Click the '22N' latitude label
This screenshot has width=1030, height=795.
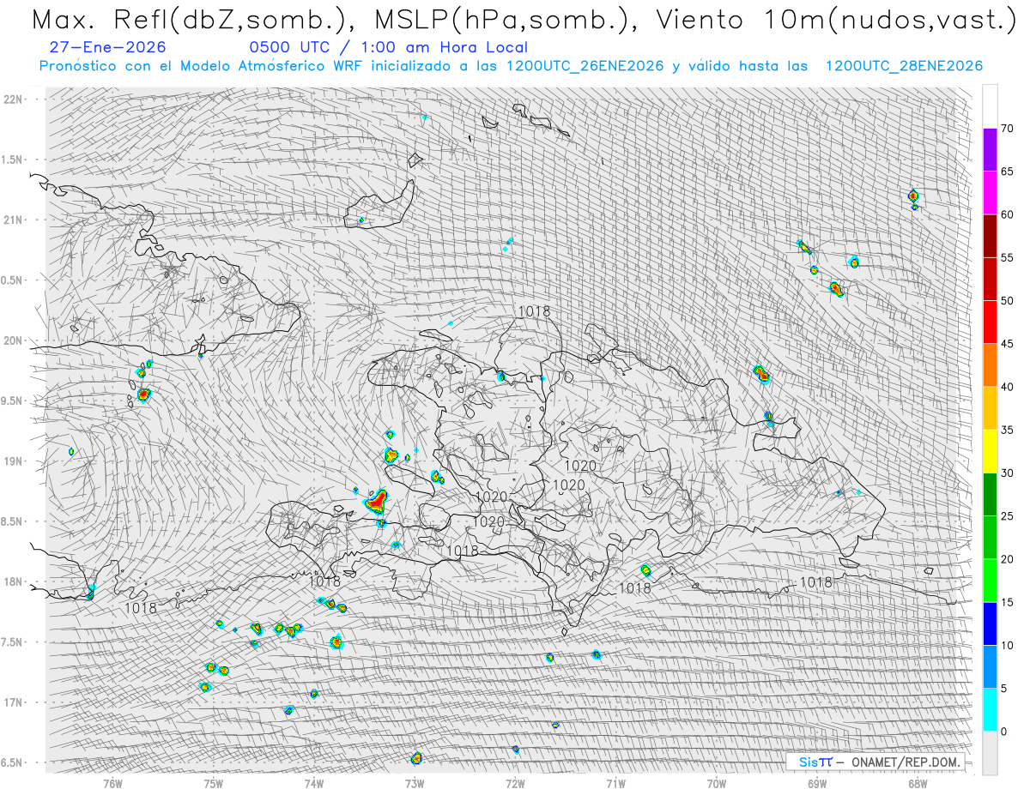pos(13,99)
